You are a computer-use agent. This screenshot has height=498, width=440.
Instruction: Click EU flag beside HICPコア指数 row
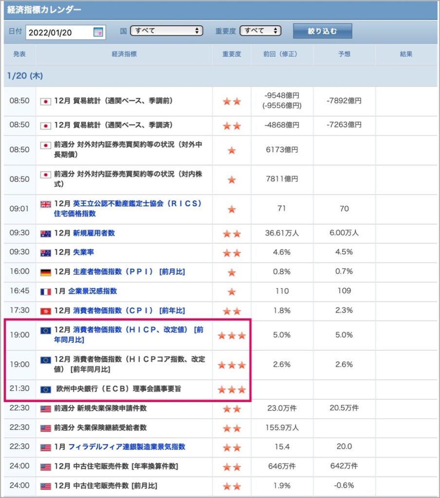point(45,360)
